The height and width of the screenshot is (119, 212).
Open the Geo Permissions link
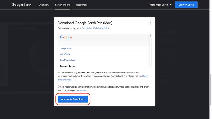(67, 60)
